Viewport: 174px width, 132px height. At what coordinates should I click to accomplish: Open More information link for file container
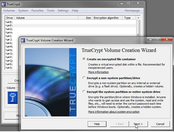(98, 72)
